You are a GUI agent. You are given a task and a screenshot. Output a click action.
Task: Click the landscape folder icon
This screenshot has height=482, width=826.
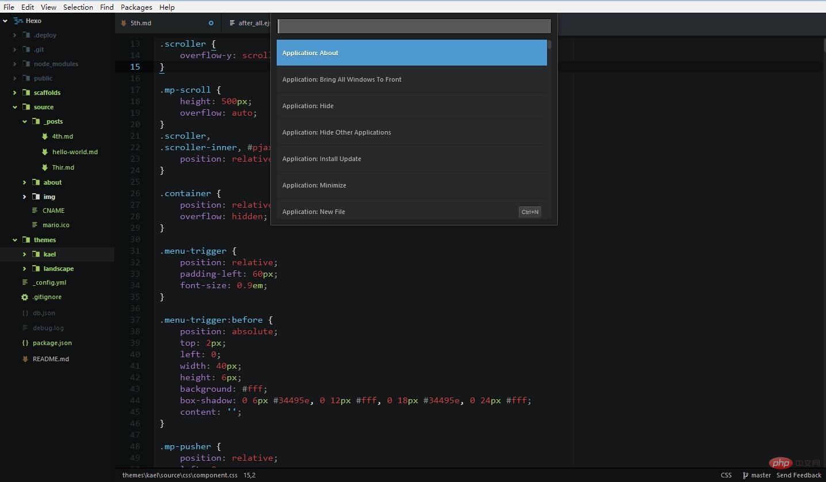pyautogui.click(x=36, y=269)
